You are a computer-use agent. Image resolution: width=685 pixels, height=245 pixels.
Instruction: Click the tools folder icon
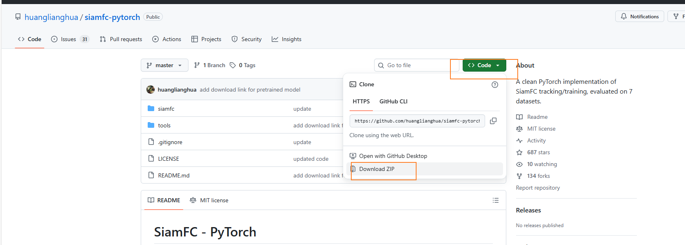pos(151,125)
